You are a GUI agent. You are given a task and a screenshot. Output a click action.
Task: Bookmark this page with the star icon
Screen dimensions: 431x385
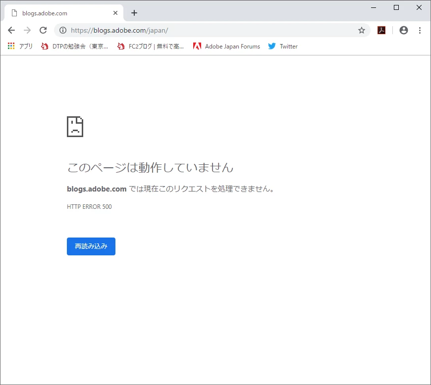click(362, 30)
